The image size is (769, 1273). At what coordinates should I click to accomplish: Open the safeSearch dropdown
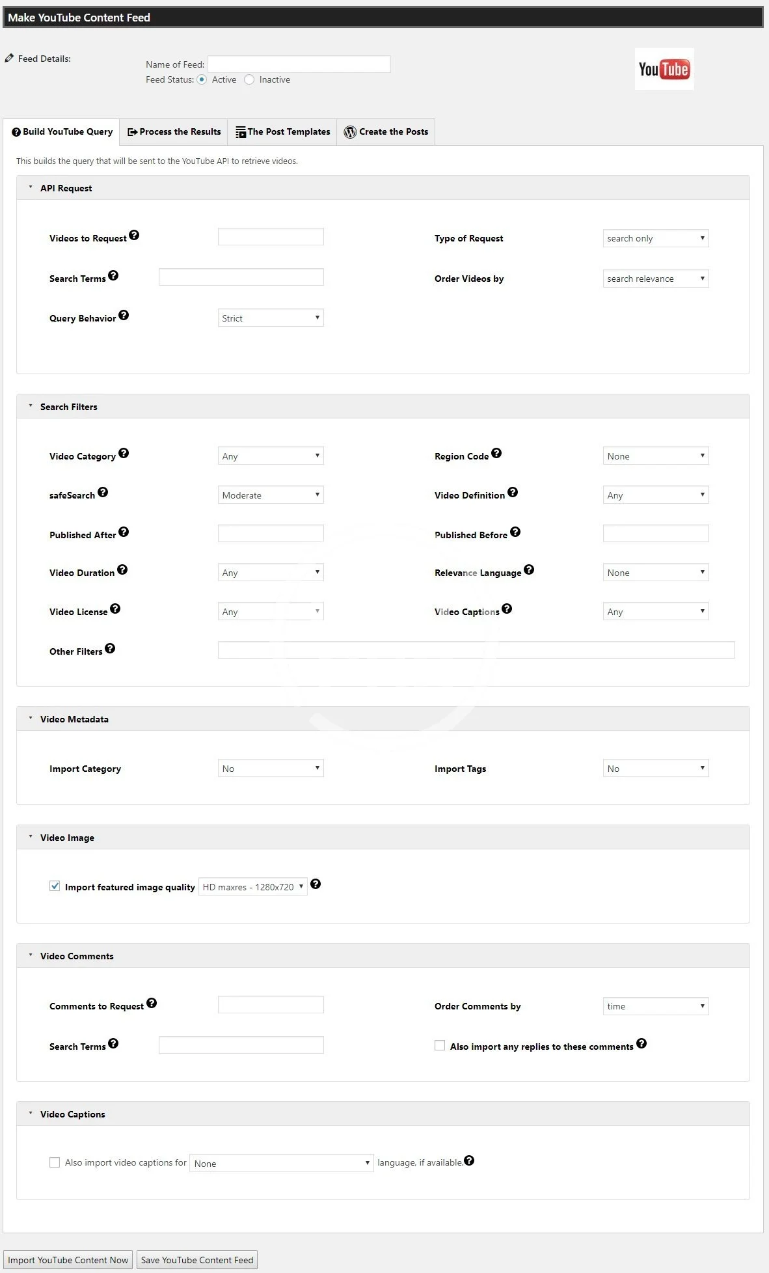click(x=270, y=495)
